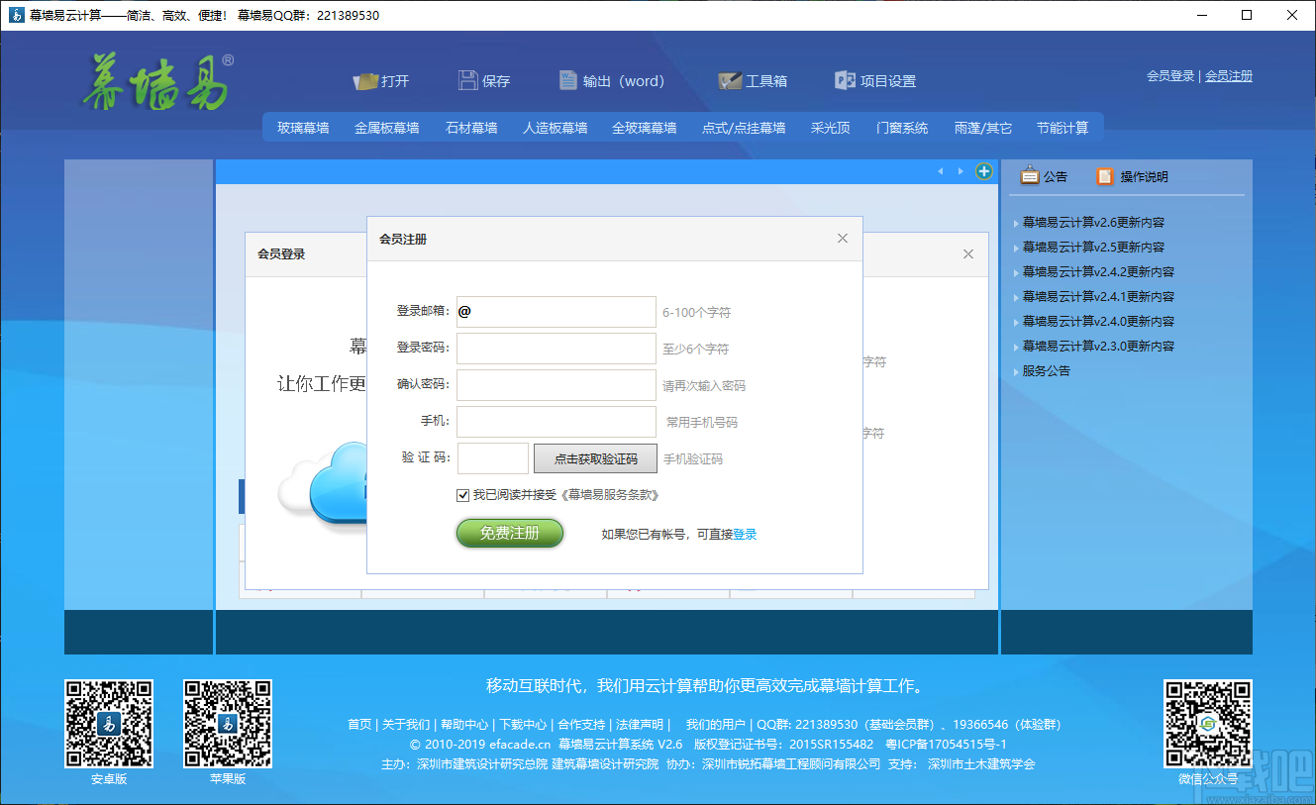Open the 节能计算 tab
The width and height of the screenshot is (1316, 805).
point(1063,127)
